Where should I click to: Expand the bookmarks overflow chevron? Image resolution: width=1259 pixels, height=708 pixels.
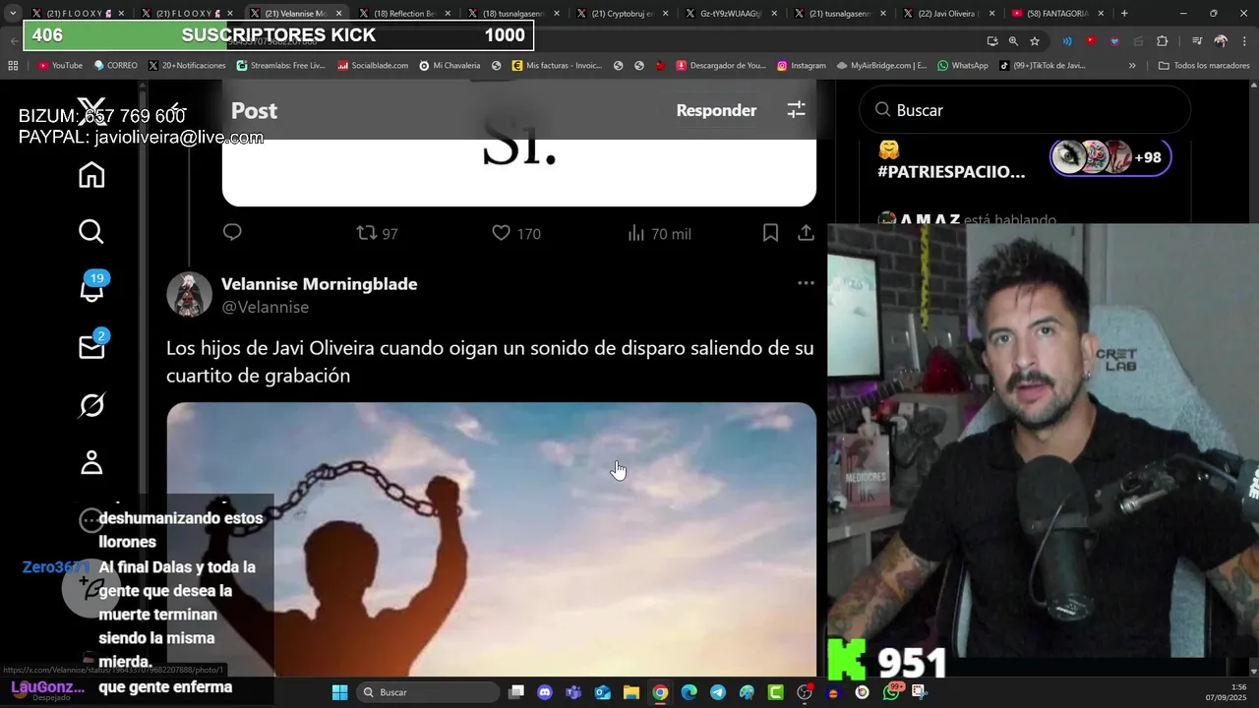[1132, 66]
